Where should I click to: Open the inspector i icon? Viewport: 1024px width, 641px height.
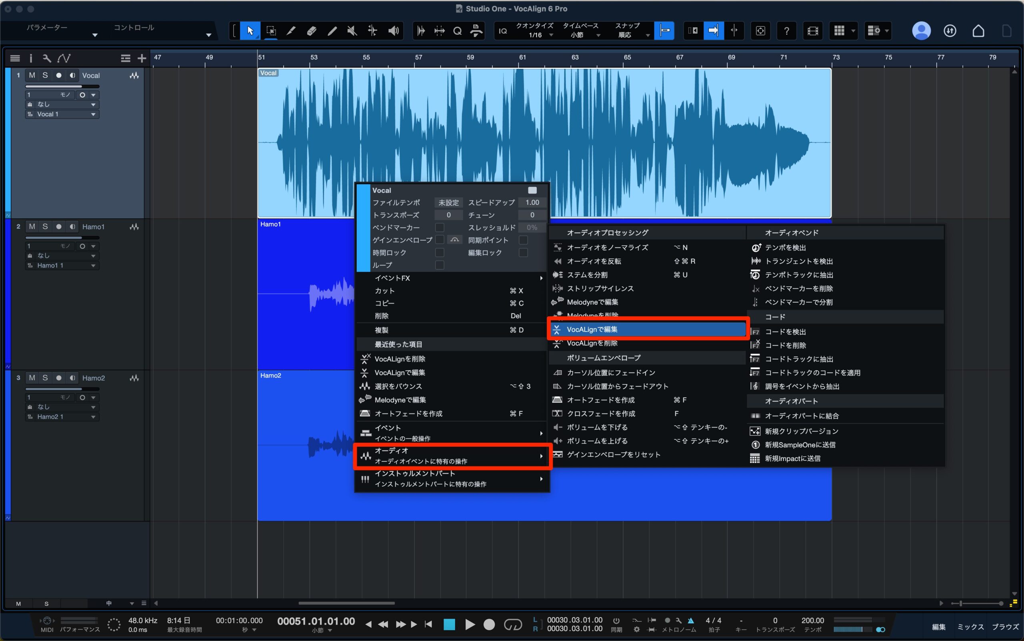click(30, 58)
